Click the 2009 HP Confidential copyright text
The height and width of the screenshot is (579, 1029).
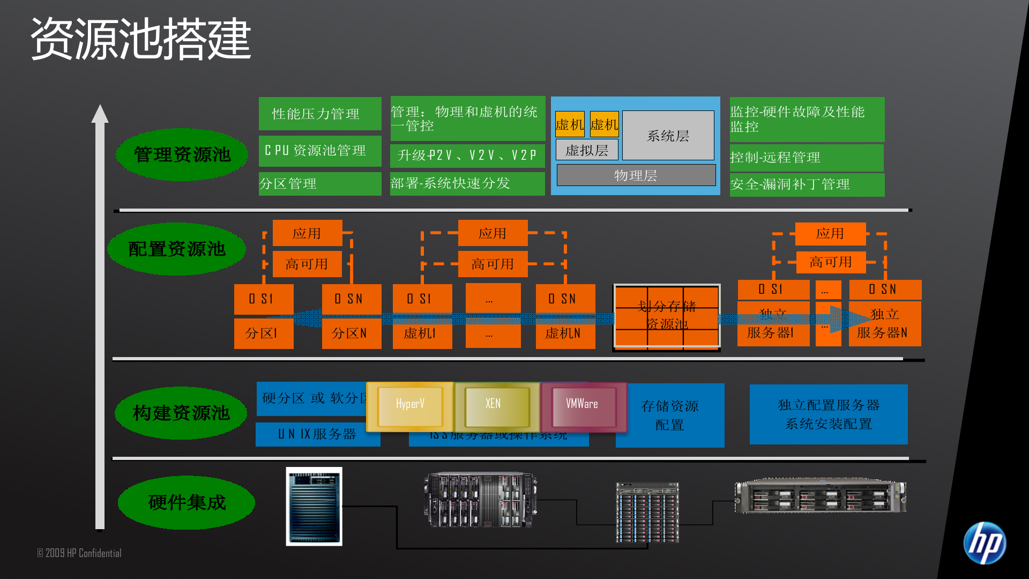point(79,553)
